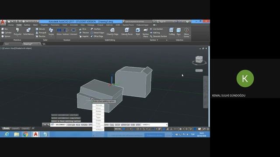
Task: Expand the Section panel arrow
Action: (x=157, y=40)
